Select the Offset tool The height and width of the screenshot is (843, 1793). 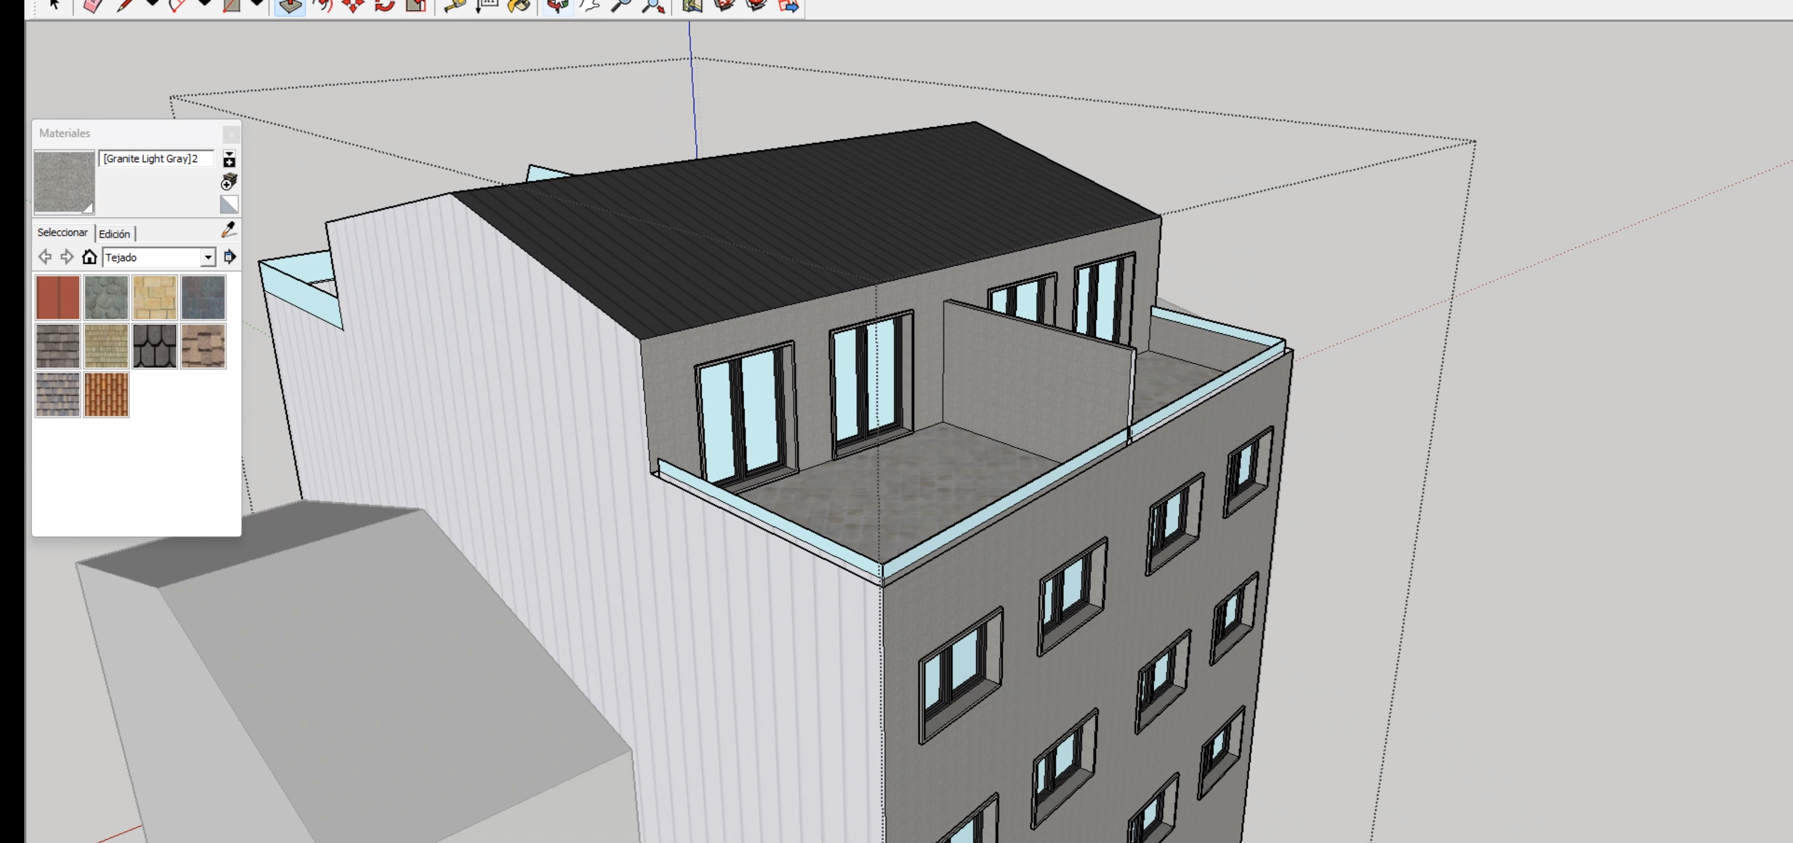click(322, 5)
